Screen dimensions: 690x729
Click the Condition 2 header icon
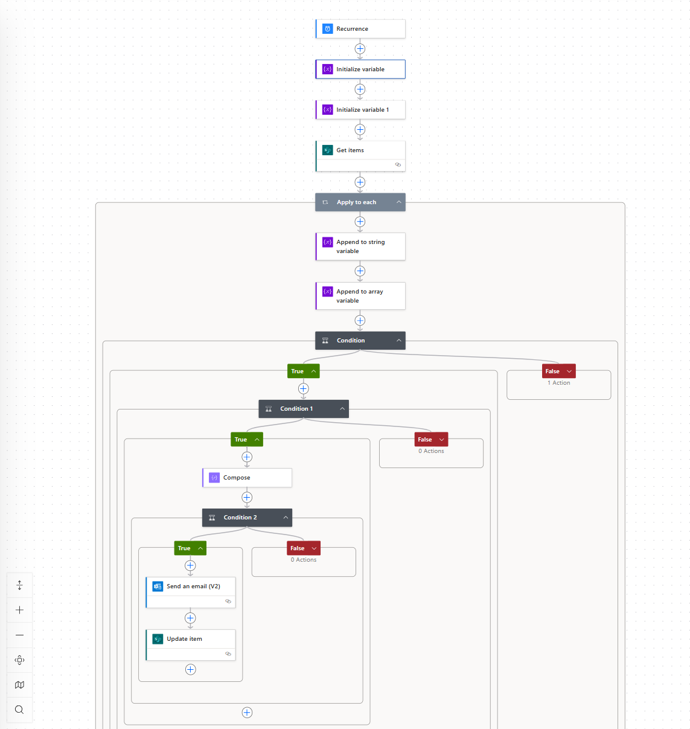point(212,518)
